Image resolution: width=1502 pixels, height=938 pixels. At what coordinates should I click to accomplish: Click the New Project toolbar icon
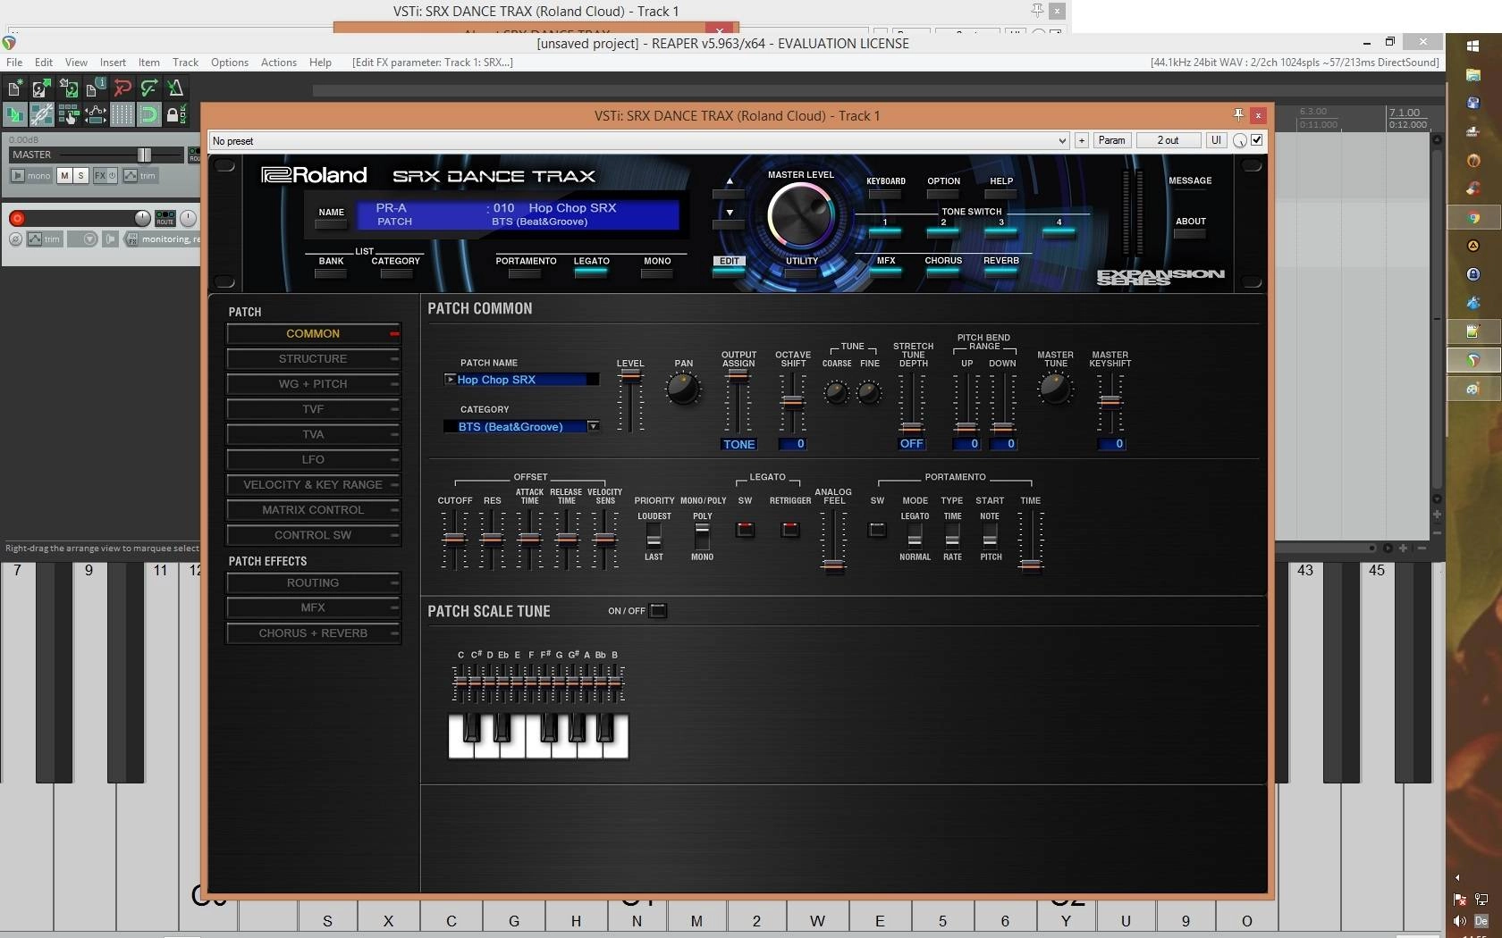tap(15, 88)
